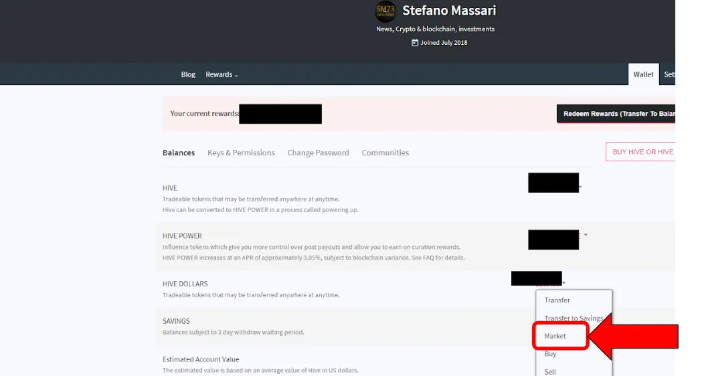710x376 pixels.
Task: Click the calendar icon beside Joined July 2018
Action: (414, 43)
